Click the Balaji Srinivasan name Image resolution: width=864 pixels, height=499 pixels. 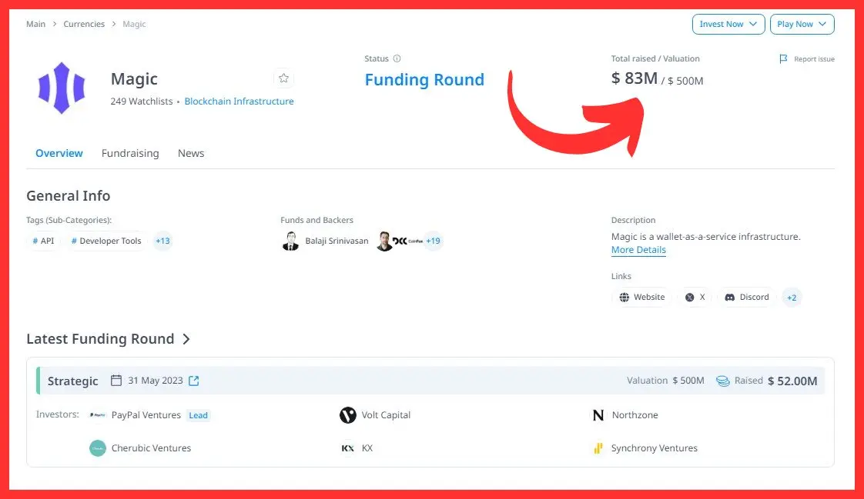[x=337, y=241]
